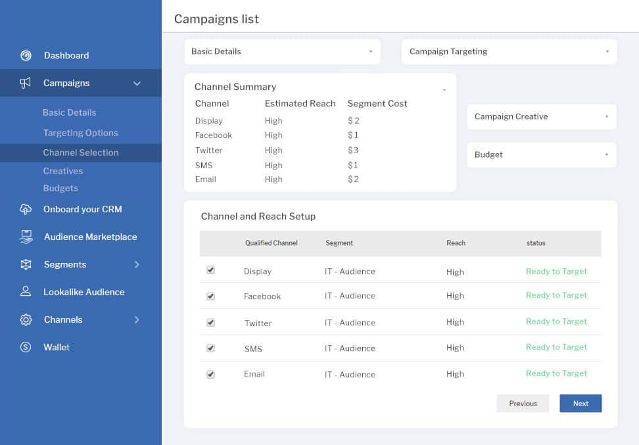This screenshot has width=639, height=445.
Task: Click the Previous button
Action: (523, 404)
